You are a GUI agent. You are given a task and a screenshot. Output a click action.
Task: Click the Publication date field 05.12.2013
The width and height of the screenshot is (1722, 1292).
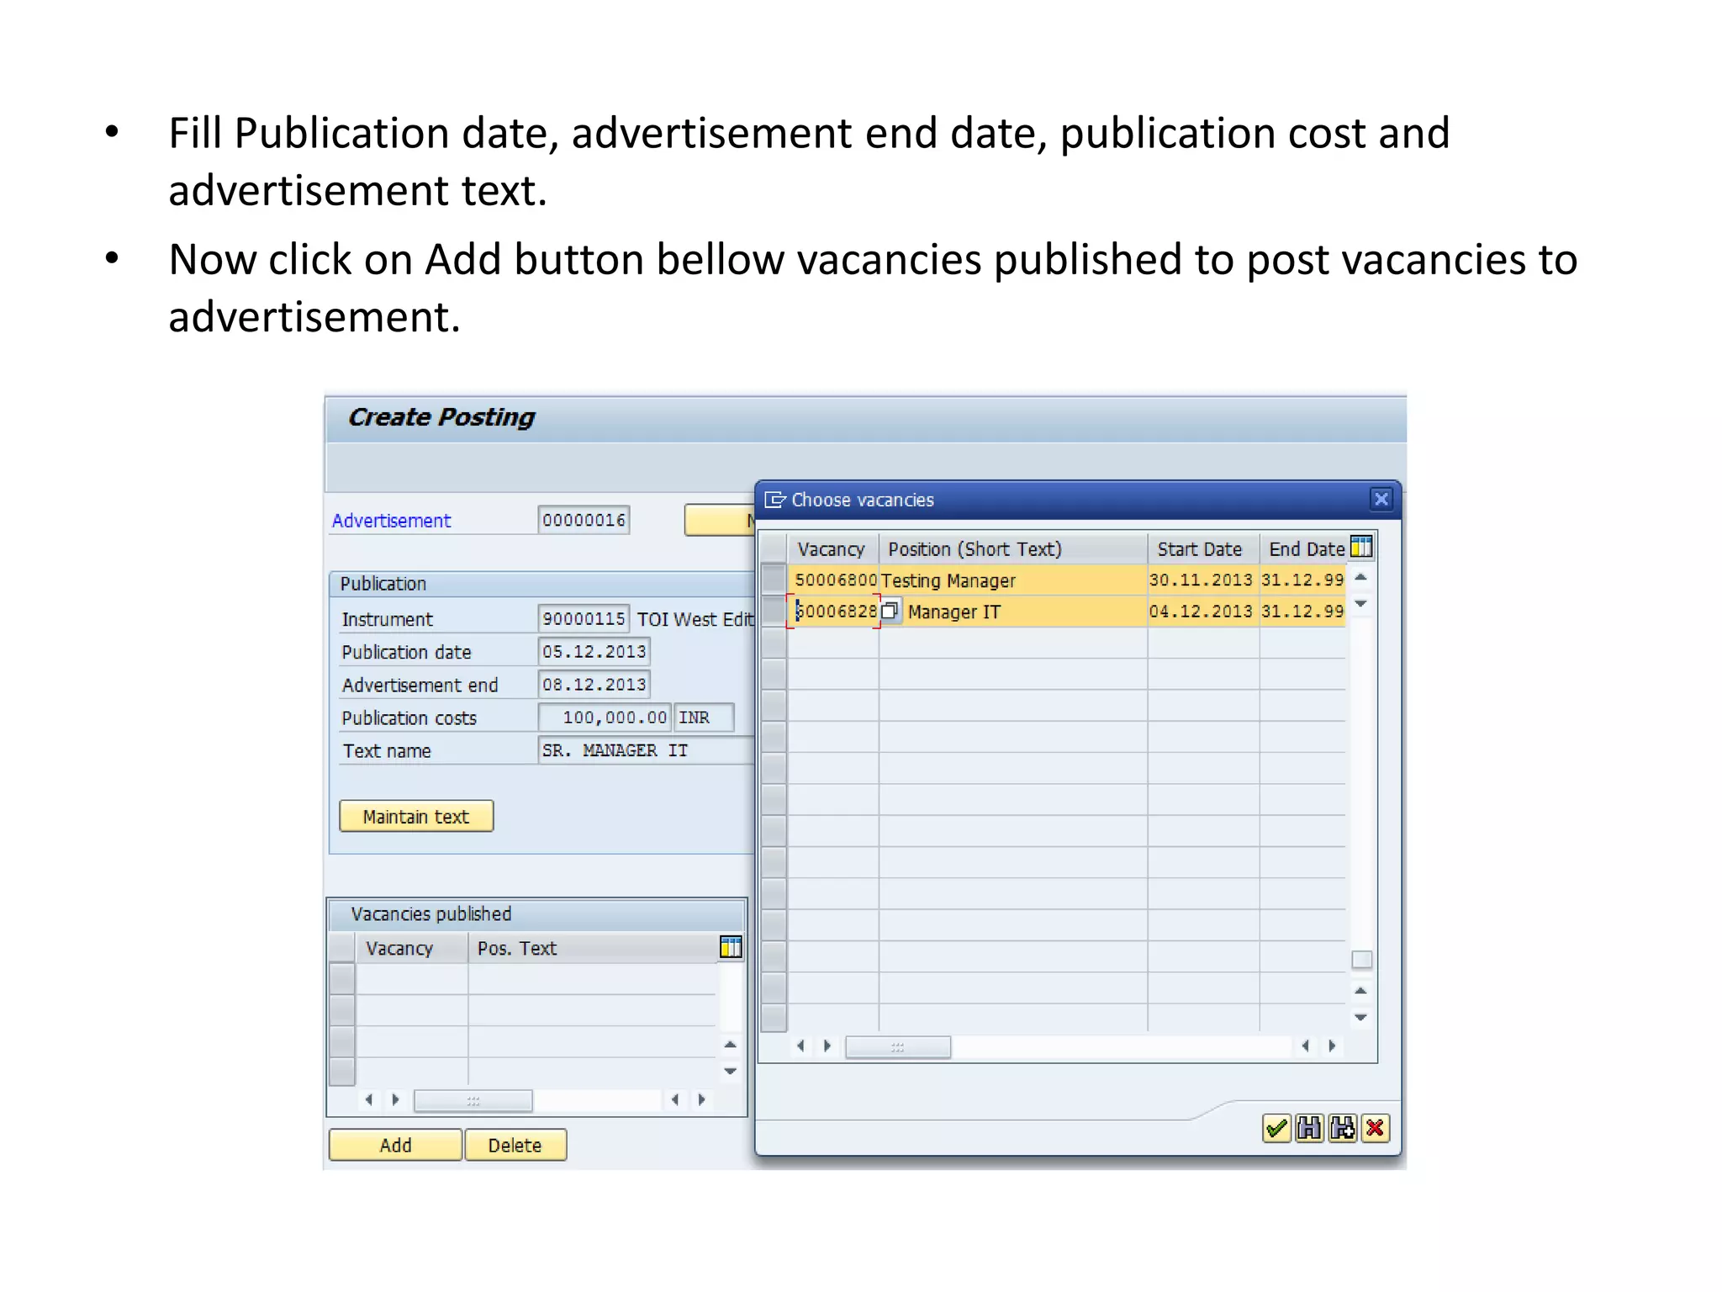coord(594,651)
